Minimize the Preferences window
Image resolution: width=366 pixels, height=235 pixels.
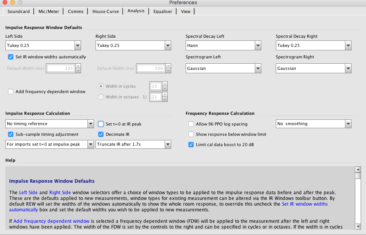coord(13,2)
